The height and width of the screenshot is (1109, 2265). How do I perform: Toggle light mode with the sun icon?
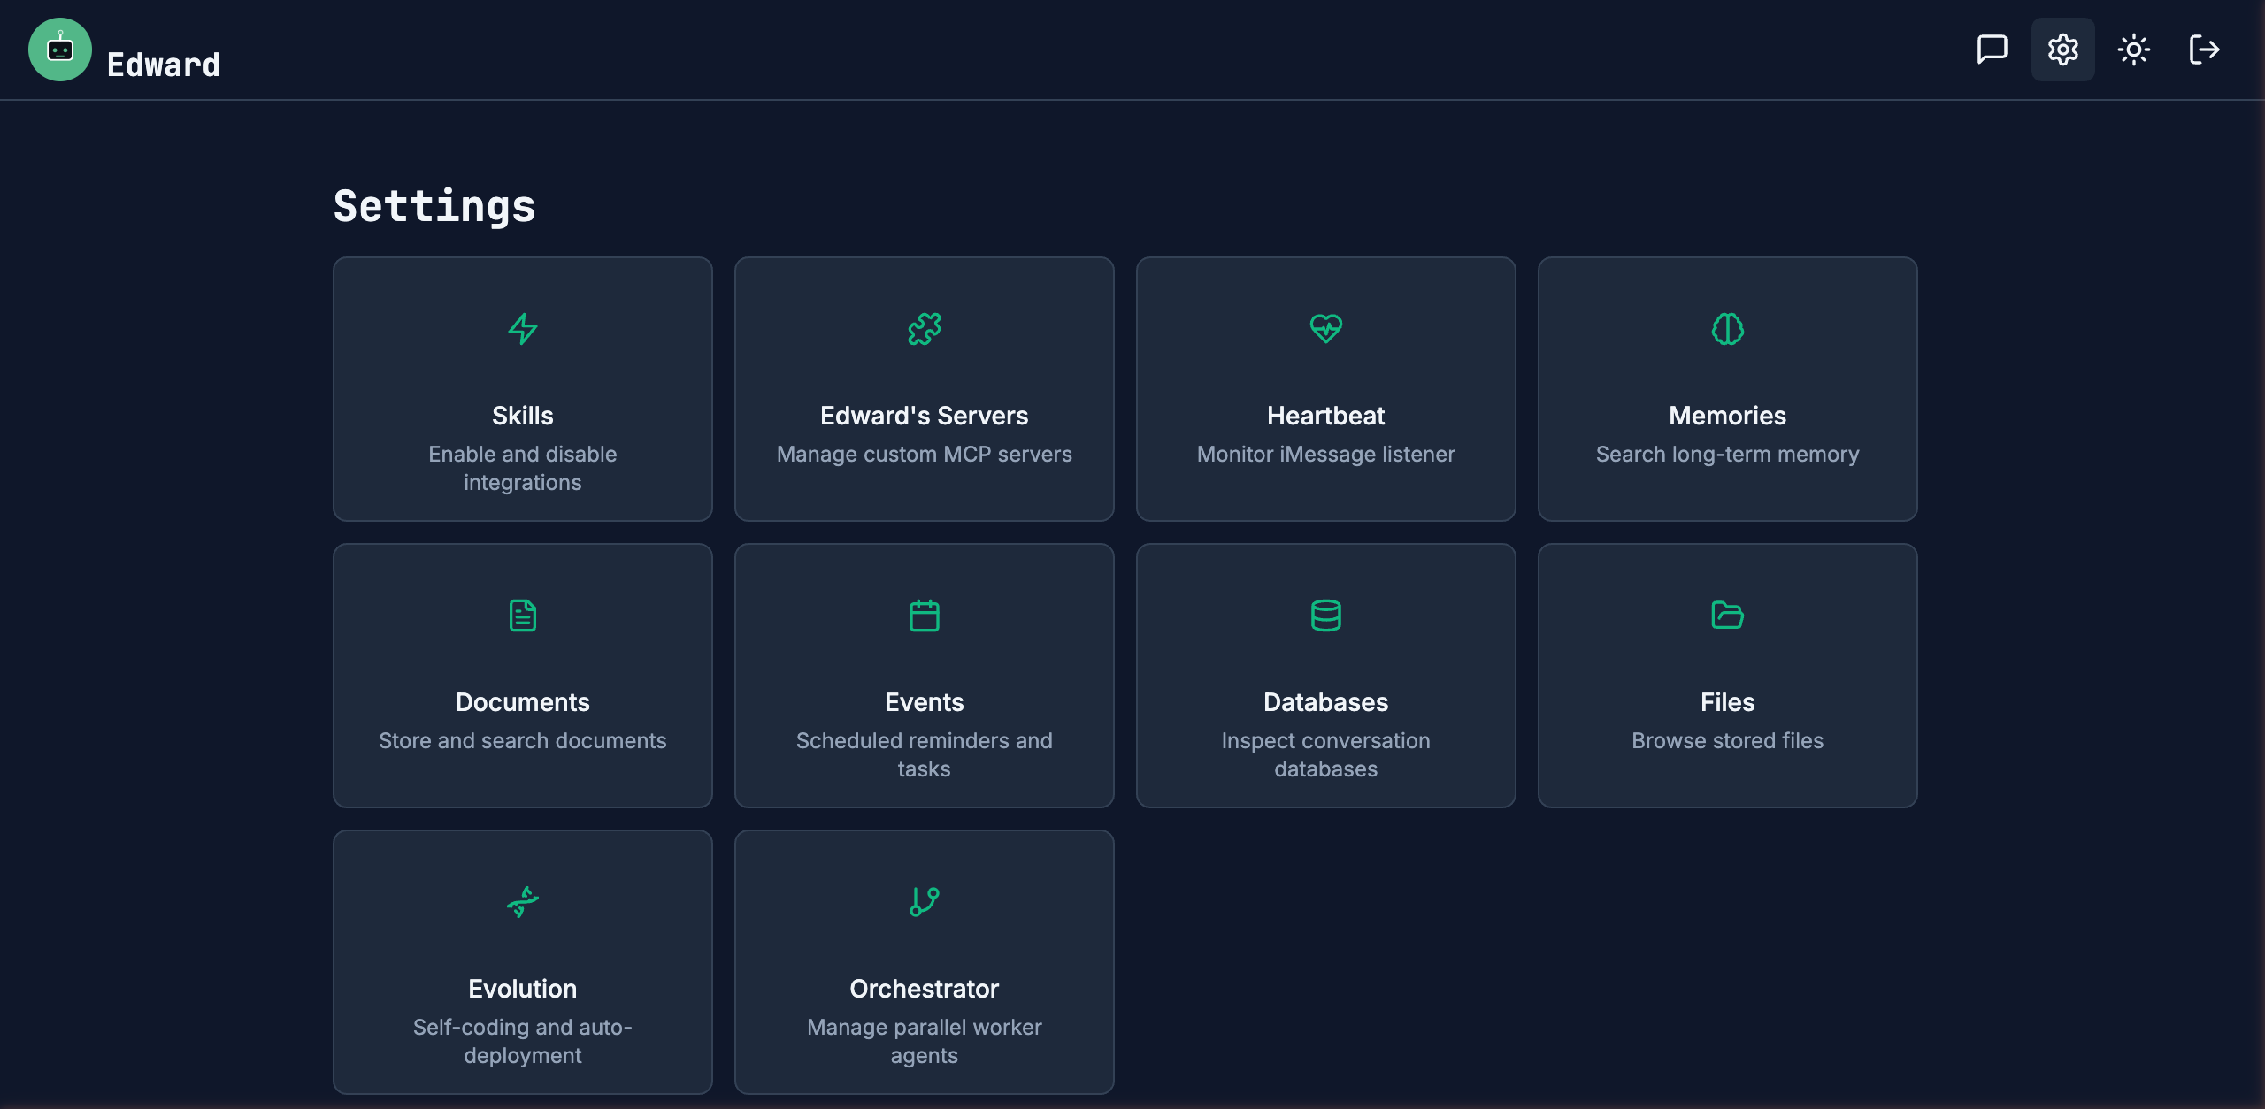(2133, 50)
